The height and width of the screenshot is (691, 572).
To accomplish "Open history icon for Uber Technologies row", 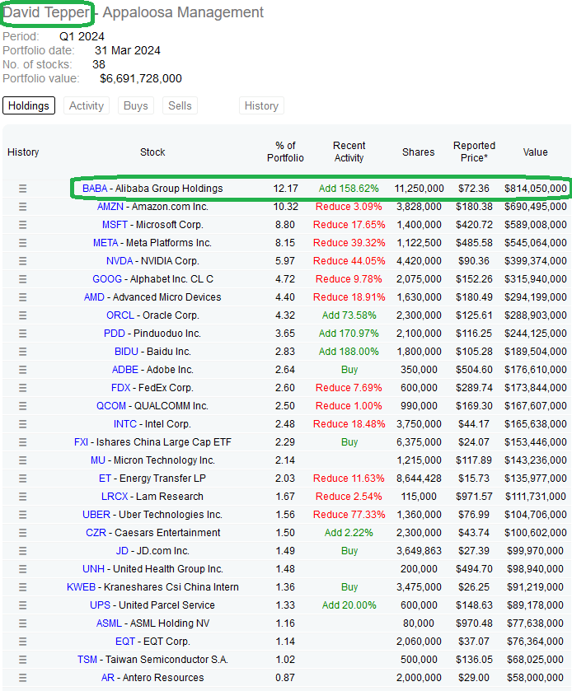I will [23, 515].
